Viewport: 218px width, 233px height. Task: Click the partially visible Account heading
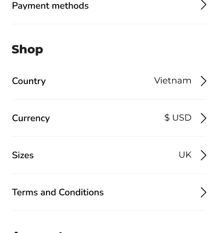coord(38,231)
